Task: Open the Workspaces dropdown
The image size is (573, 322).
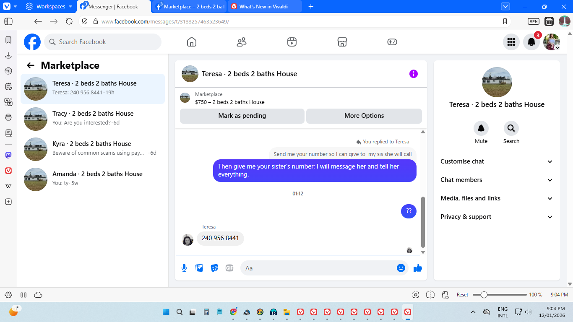Action: point(49,6)
